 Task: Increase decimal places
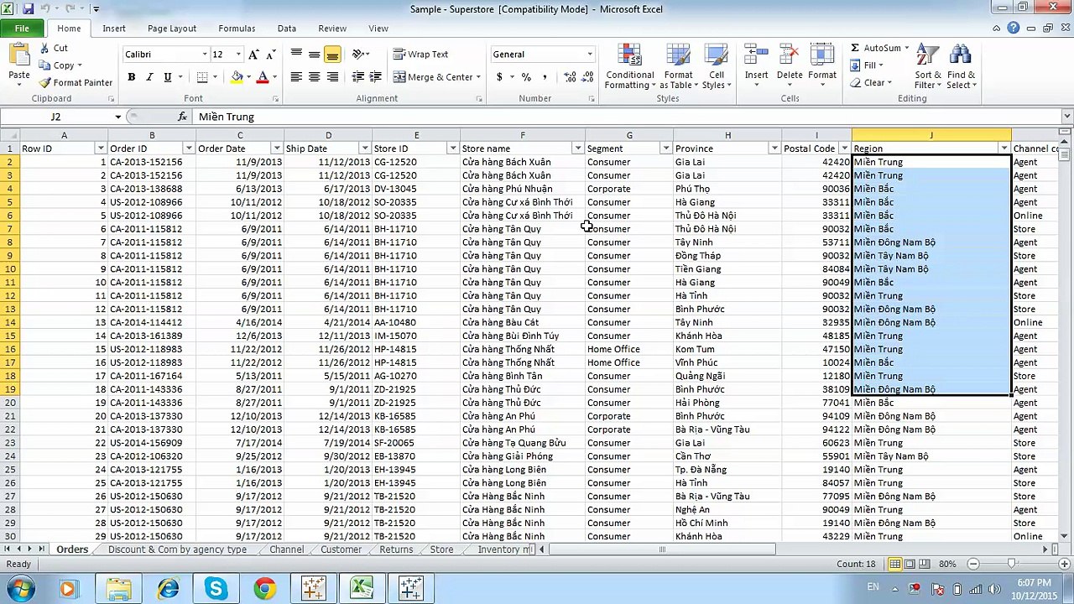tap(571, 77)
